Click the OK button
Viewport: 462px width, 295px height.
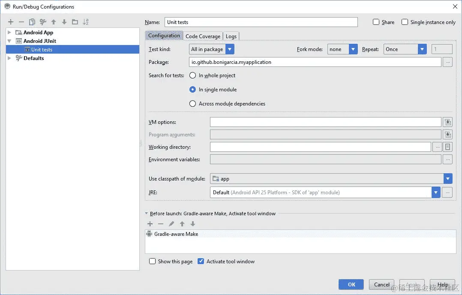pos(351,284)
